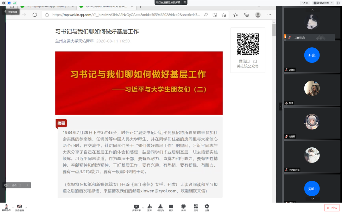Screen dimensions: 342x213
Task: Select the 苏博 participant video tile
Action: coord(312,90)
